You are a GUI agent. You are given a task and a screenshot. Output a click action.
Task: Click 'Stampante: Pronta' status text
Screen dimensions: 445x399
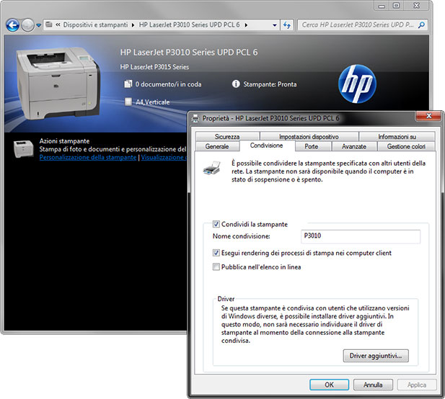270,84
